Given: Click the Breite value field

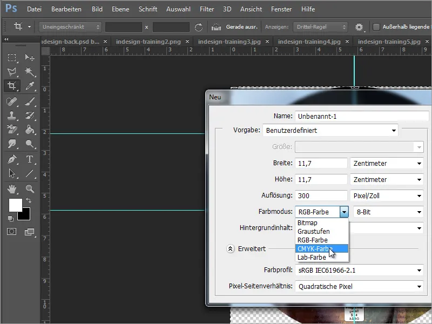Looking at the screenshot, I should pos(321,164).
